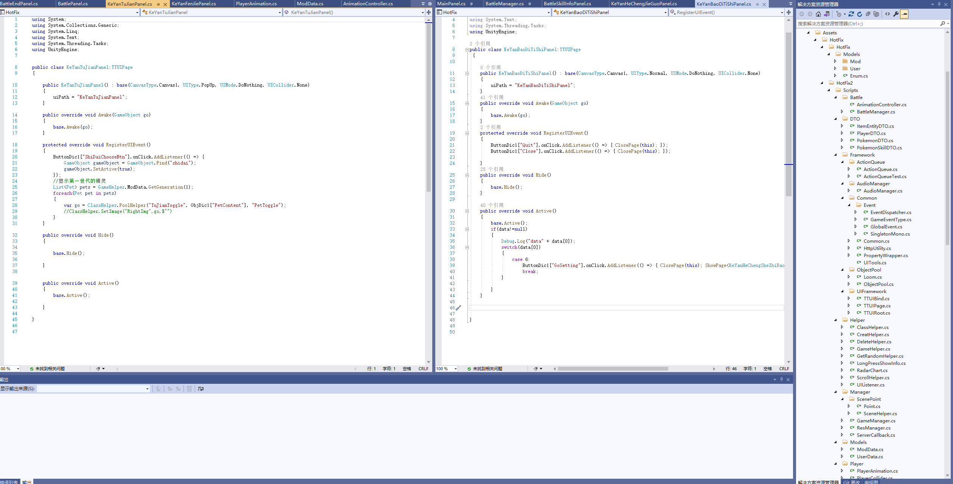This screenshot has height=484, width=953.
Task: Click the brush cleanup icon in left editor status bar
Action: pyautogui.click(x=98, y=369)
